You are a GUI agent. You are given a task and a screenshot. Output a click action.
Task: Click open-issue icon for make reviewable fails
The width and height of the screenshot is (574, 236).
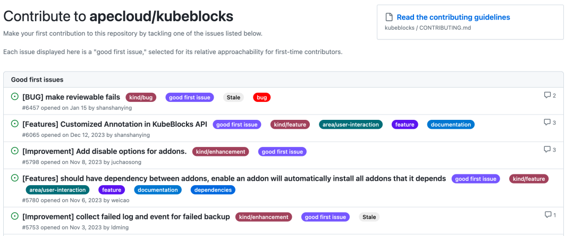click(x=15, y=97)
